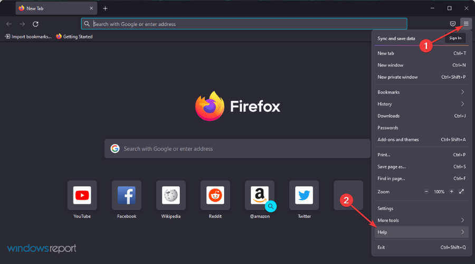
Task: Go back one page
Action: [x=9, y=24]
